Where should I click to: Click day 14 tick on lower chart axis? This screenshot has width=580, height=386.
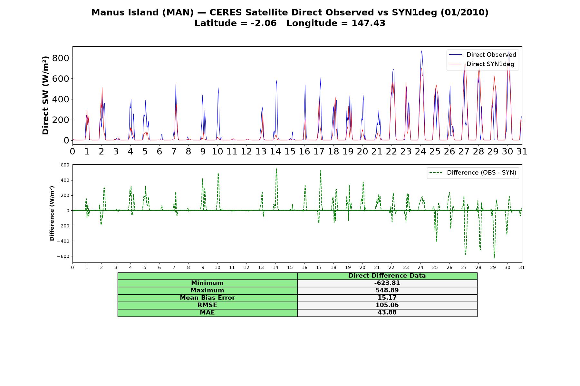coord(275,267)
